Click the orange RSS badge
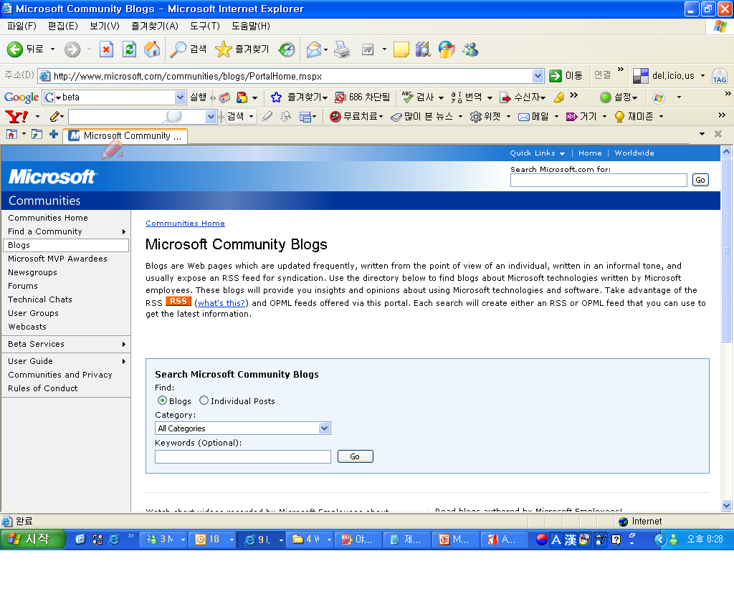The width and height of the screenshot is (734, 609). pyautogui.click(x=178, y=301)
